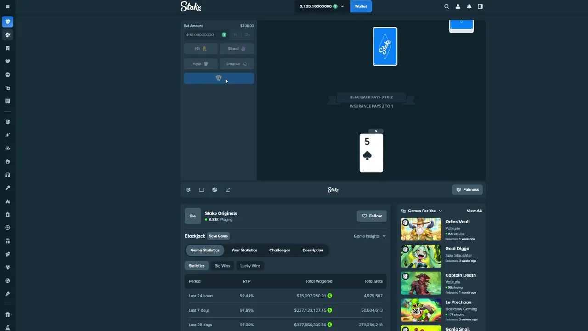The height and width of the screenshot is (331, 588).
Task: Click the Split button
Action: tap(200, 64)
